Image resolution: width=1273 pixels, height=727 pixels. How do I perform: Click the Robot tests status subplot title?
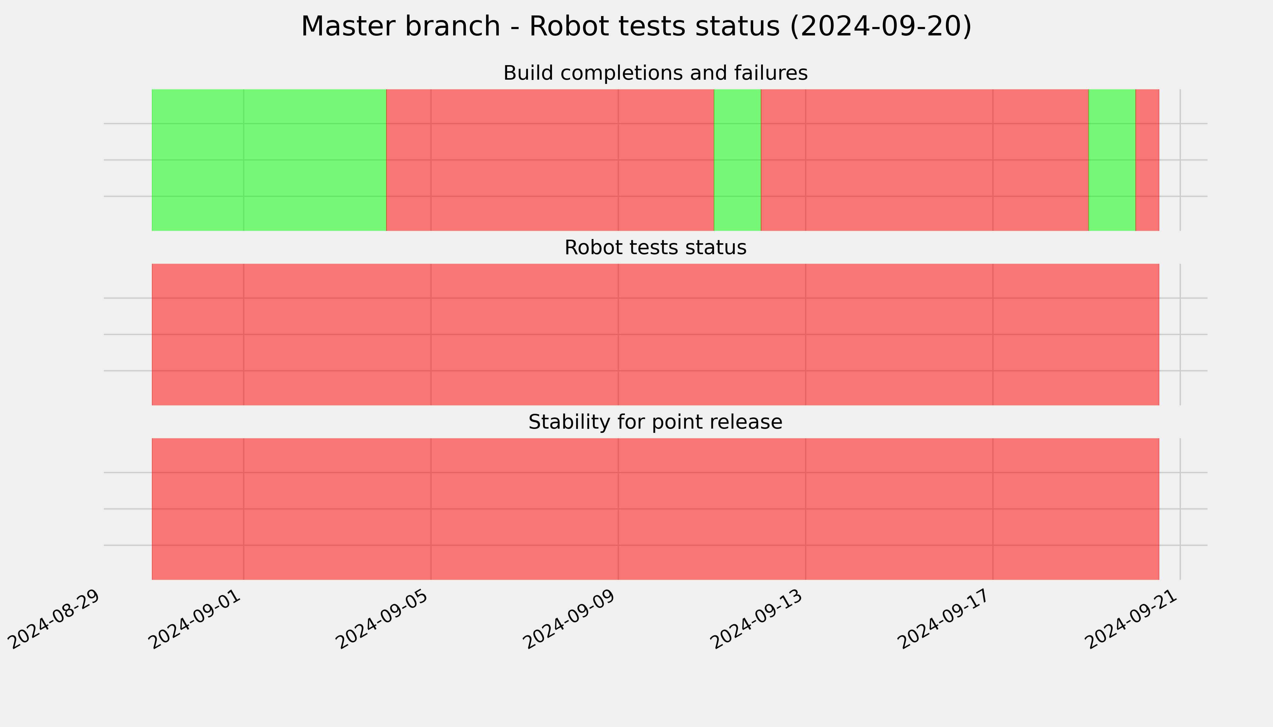tap(655, 248)
